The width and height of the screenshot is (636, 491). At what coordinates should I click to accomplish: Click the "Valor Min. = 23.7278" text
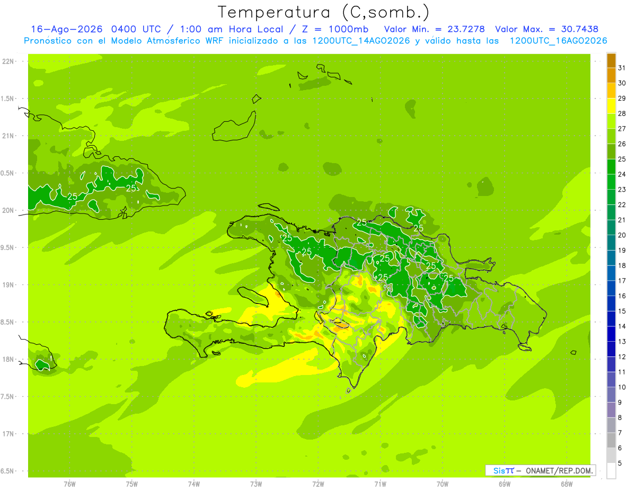(x=435, y=29)
